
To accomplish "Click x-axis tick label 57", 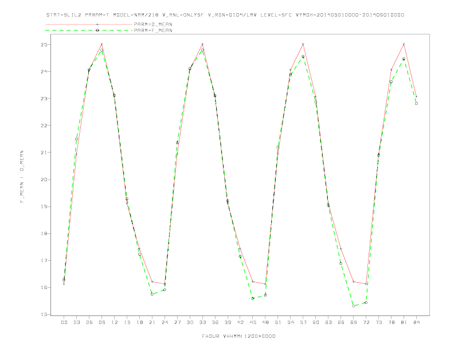I will pyautogui.click(x=303, y=322).
